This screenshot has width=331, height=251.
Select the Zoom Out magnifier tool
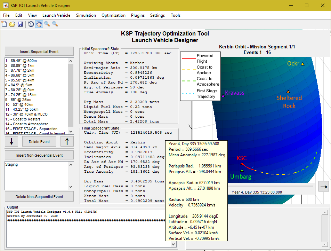point(55,24)
